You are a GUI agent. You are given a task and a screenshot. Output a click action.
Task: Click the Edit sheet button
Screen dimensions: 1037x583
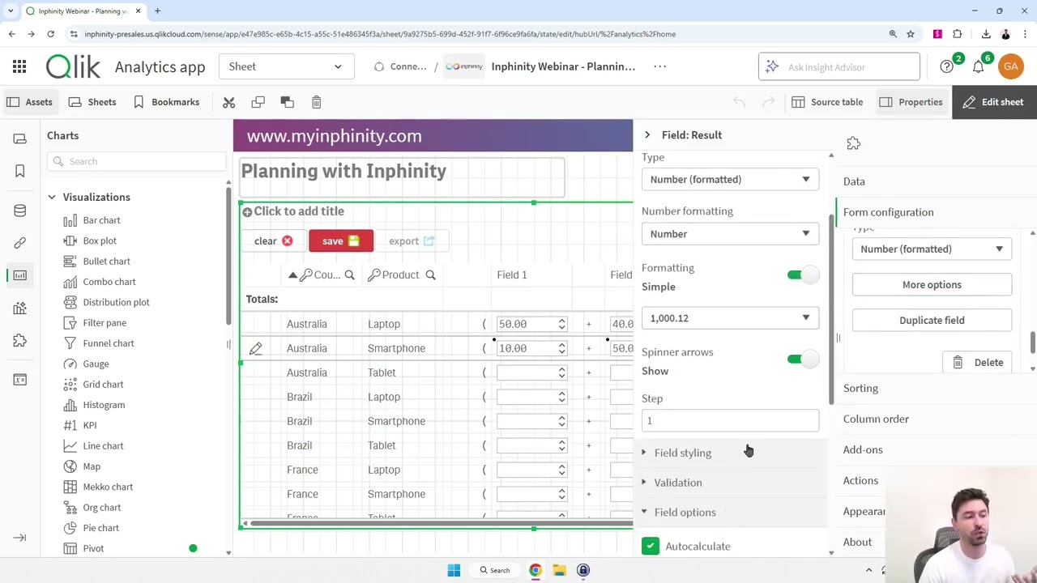(995, 102)
